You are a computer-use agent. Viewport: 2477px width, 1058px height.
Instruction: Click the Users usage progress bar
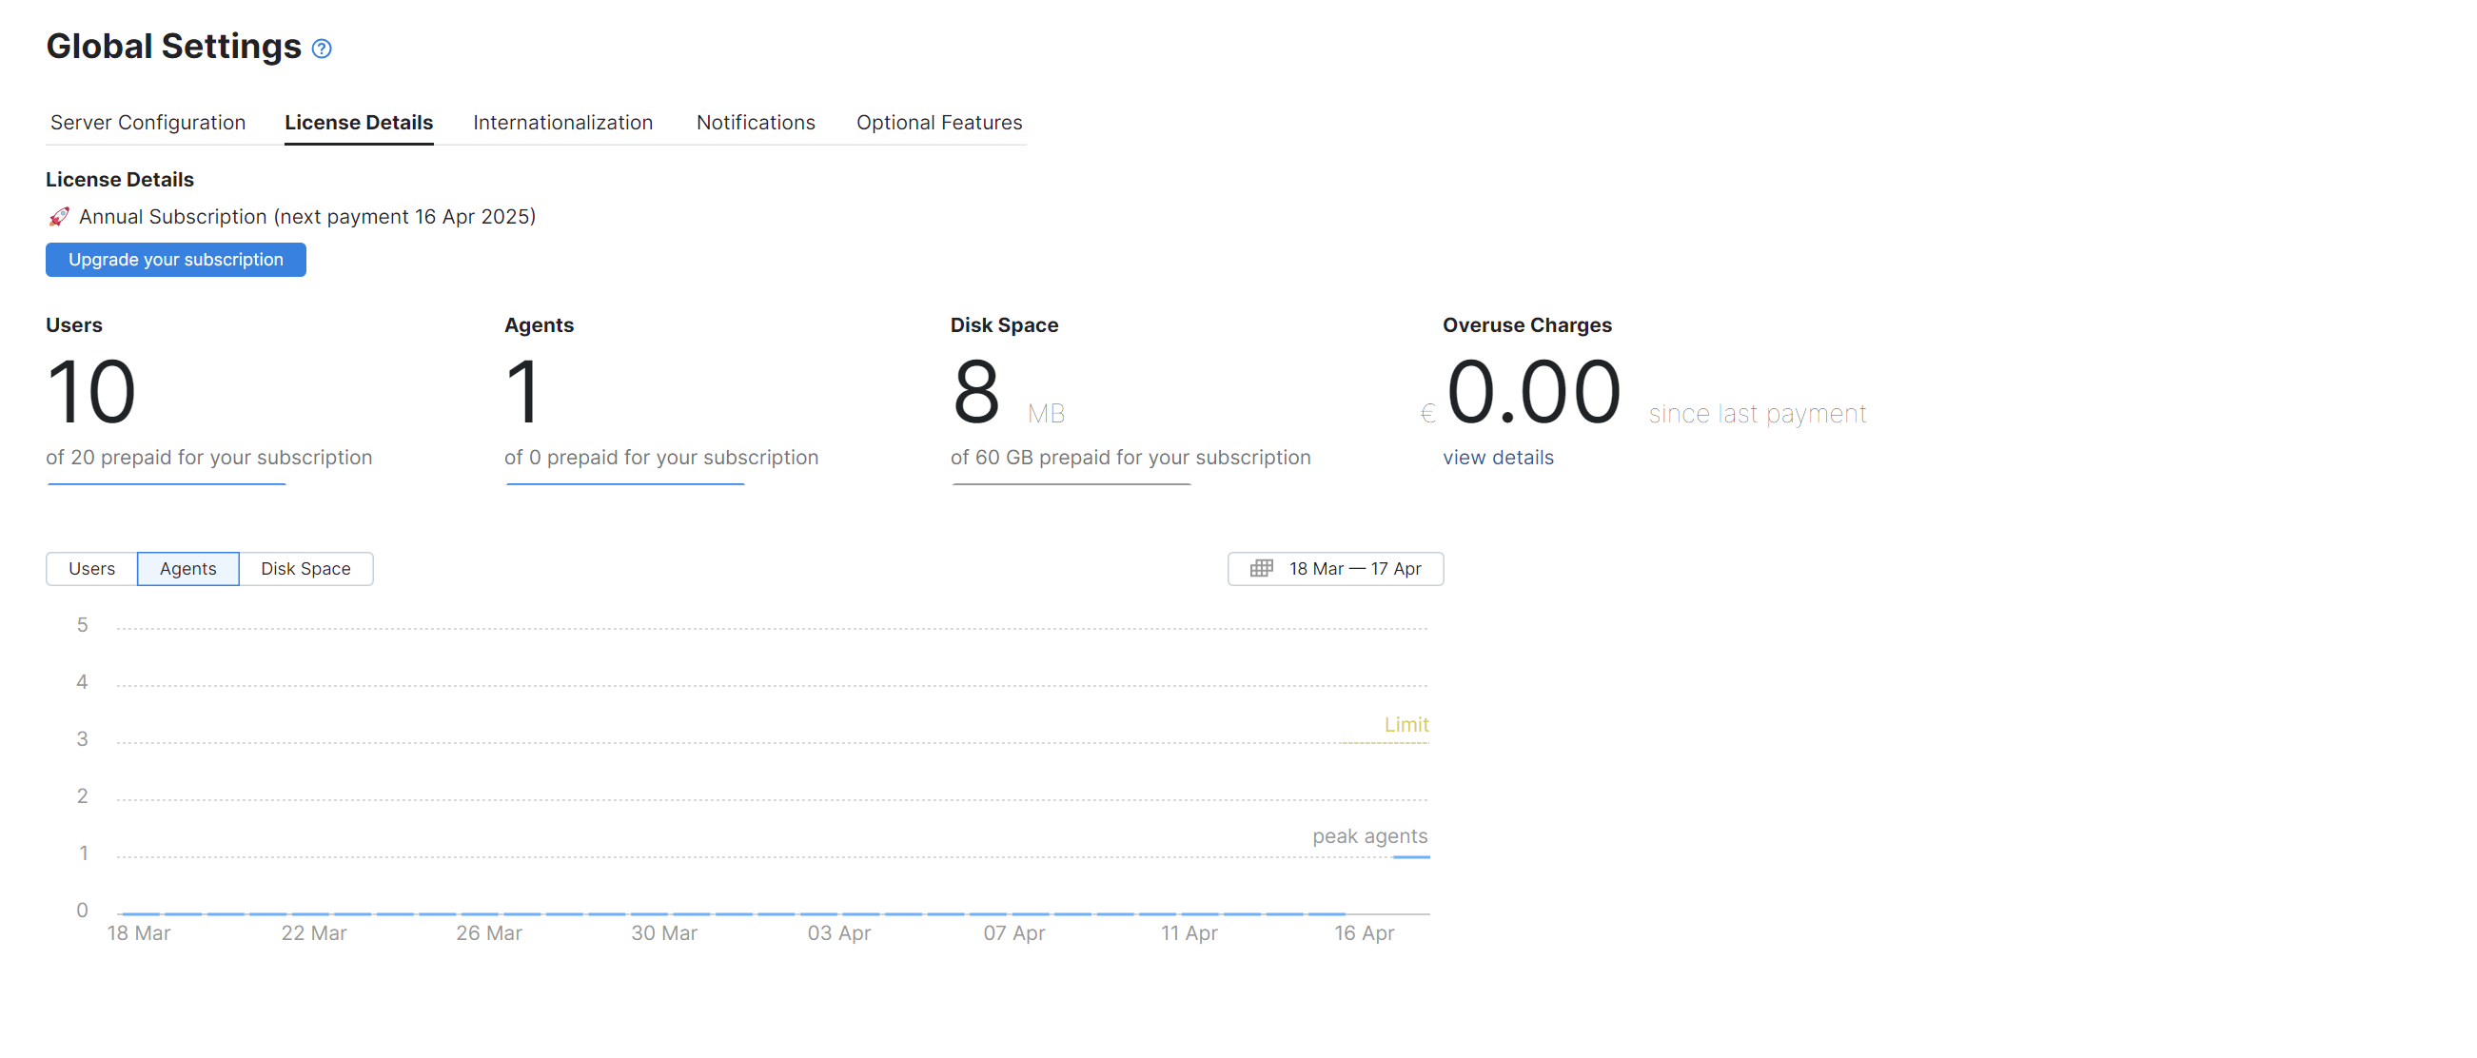[x=167, y=483]
